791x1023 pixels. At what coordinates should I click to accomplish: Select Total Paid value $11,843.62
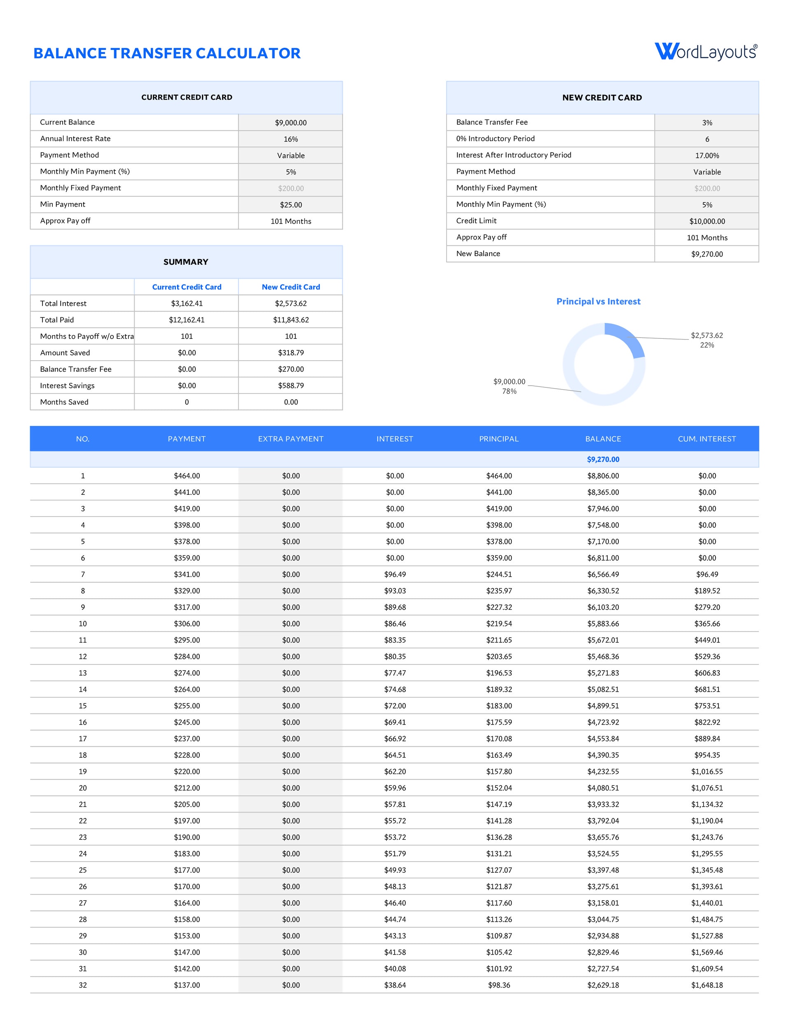click(x=291, y=320)
